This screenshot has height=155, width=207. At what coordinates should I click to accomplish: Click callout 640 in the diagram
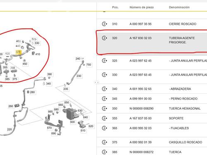click(x=85, y=117)
